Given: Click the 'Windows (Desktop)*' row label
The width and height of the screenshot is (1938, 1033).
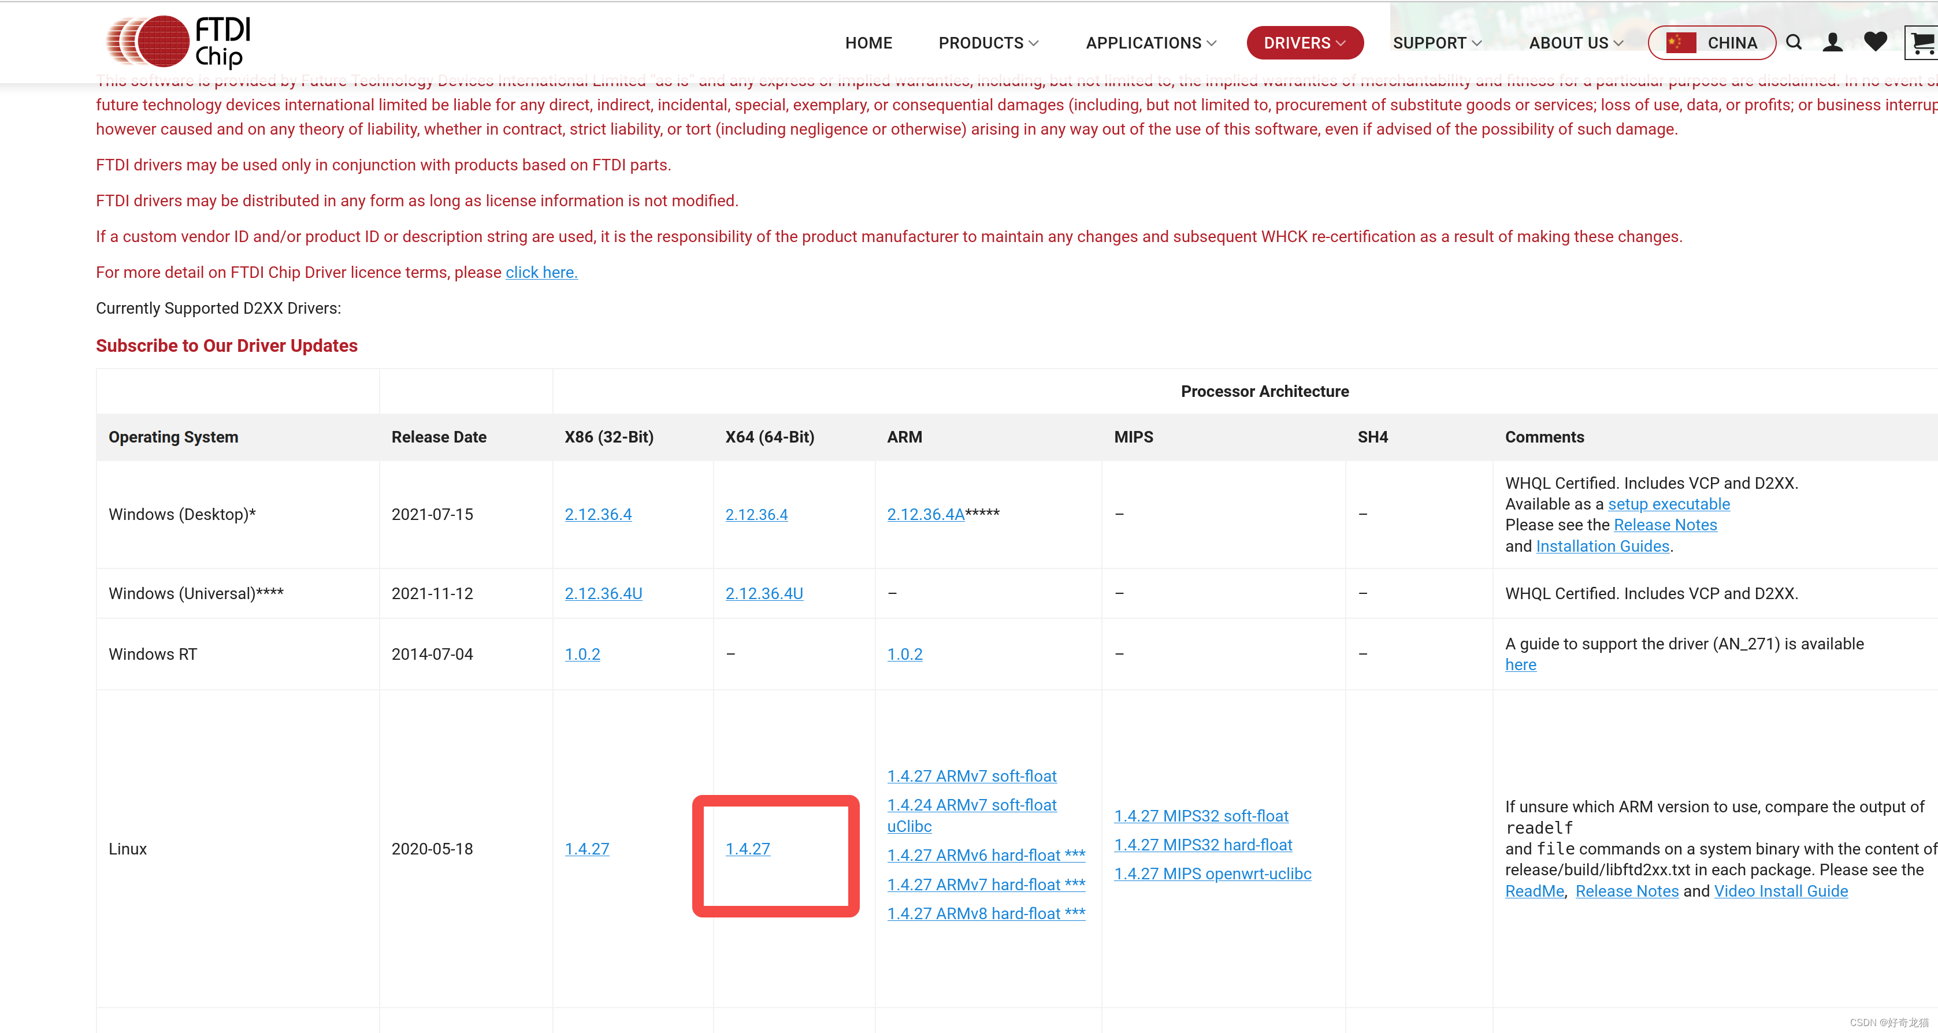Looking at the screenshot, I should 182,515.
